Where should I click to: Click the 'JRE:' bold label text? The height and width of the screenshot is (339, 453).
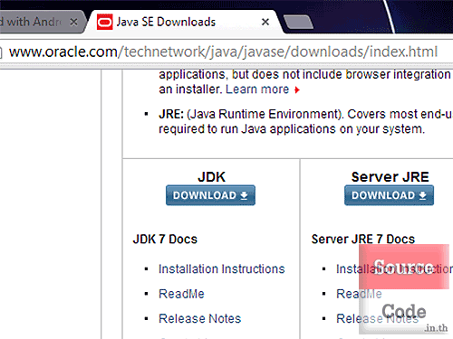click(x=171, y=114)
